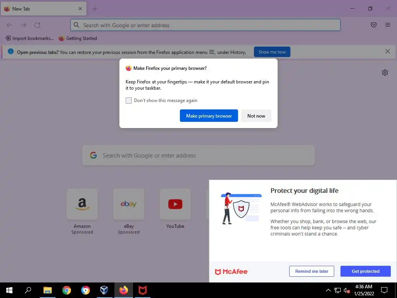Click the reload page button
Image resolution: width=397 pixels, height=298 pixels.
(37, 25)
